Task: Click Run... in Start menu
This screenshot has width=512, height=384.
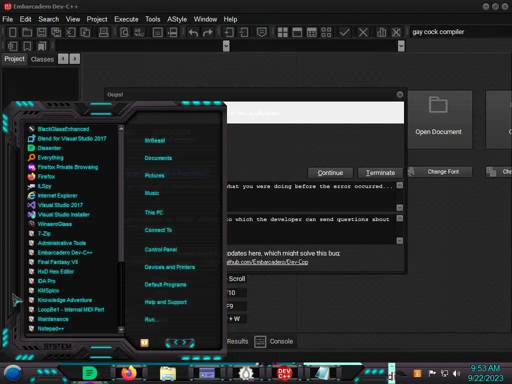Action: tap(151, 319)
